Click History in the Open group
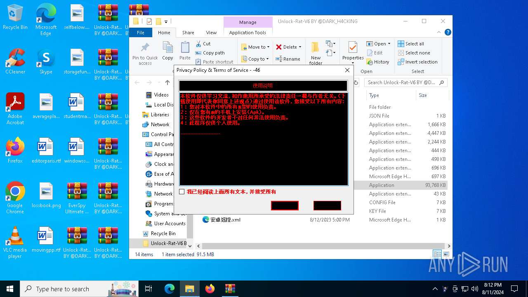The image size is (528, 297). (x=378, y=62)
